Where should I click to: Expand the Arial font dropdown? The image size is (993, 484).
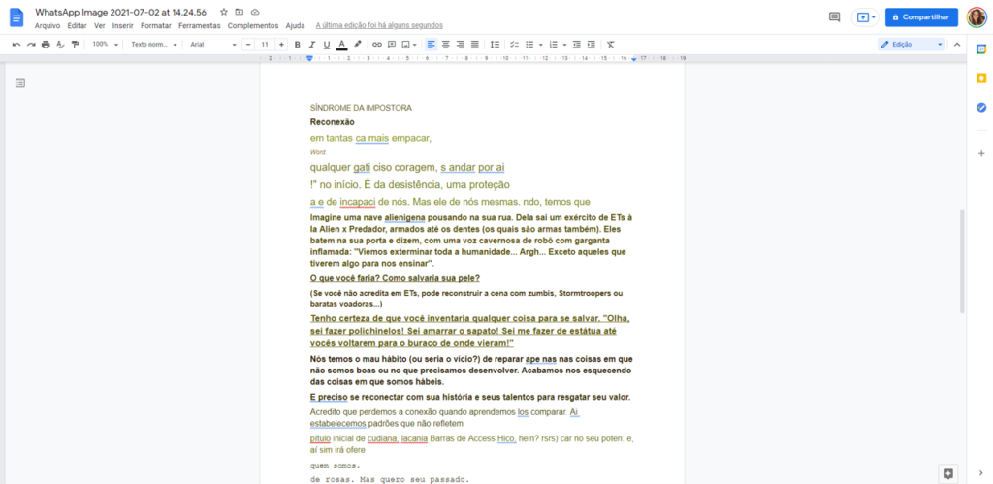[212, 45]
